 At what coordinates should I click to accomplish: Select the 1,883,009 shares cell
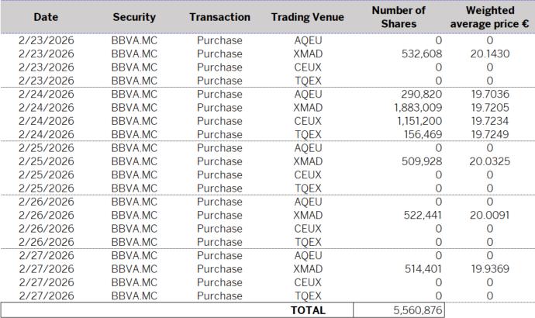[x=418, y=108]
